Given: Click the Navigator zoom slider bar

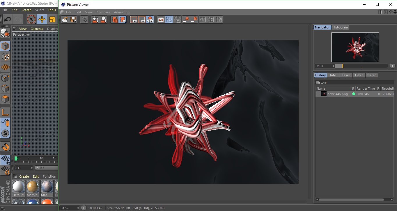Looking at the screenshot, I should 361,66.
